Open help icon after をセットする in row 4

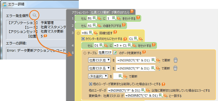coord(153,44)
